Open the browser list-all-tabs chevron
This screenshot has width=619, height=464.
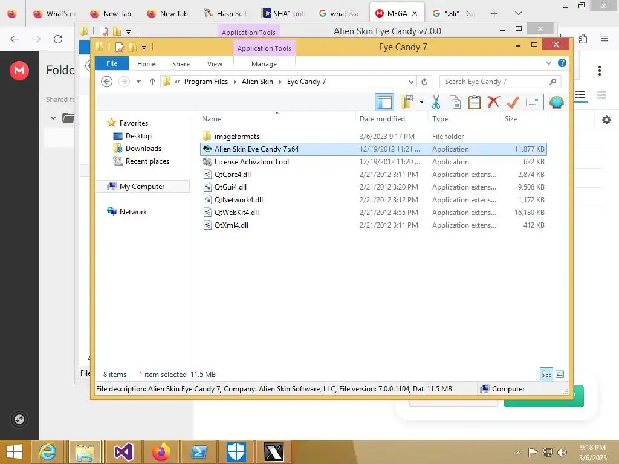(519, 13)
